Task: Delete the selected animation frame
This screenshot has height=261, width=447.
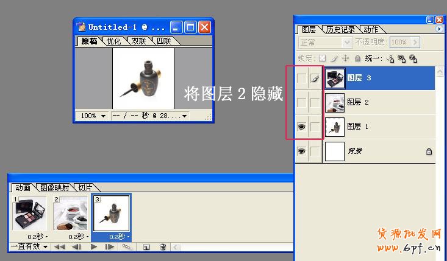Action: click(x=163, y=247)
